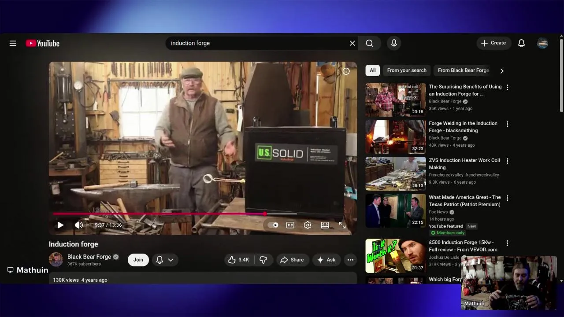Toggle the autoplay switch
The image size is (564, 317).
point(273,225)
